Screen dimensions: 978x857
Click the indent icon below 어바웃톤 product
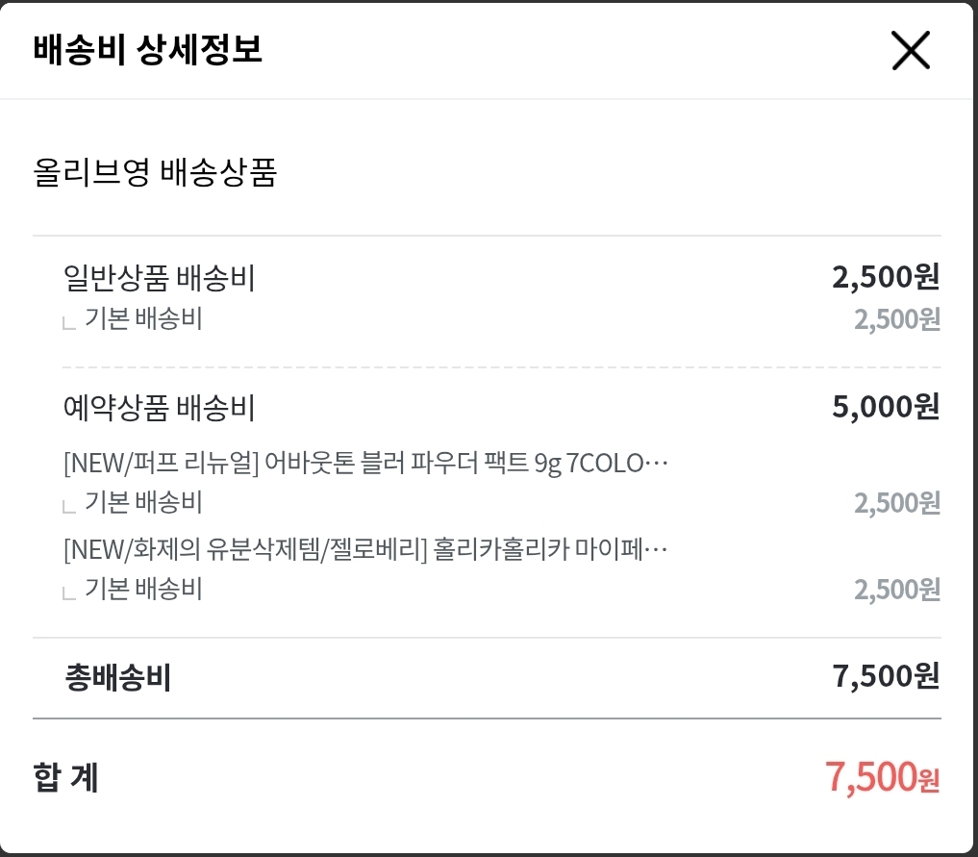69,505
